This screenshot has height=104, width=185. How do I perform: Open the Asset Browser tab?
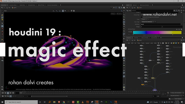[154, 38]
